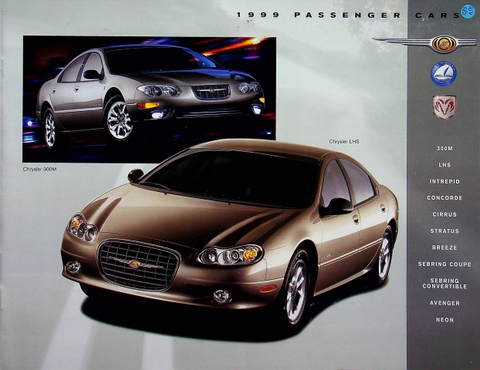
Task: Click the LHS front grille emblem
Action: (x=134, y=264)
